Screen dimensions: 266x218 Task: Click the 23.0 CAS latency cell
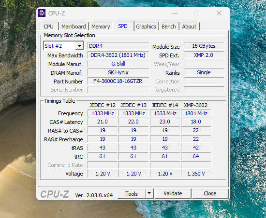pos(165,122)
